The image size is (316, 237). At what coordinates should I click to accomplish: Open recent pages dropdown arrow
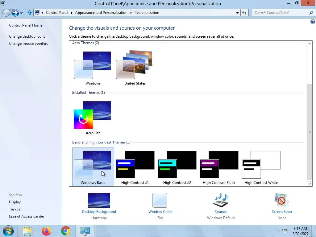point(22,13)
